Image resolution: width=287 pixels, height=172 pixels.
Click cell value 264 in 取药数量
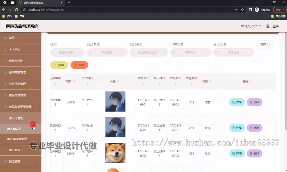[x=191, y=128]
